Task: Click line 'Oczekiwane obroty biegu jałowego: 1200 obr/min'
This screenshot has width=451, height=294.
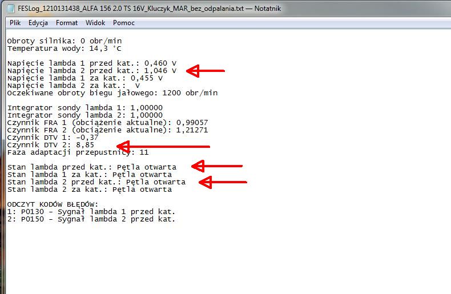Action: [112, 93]
